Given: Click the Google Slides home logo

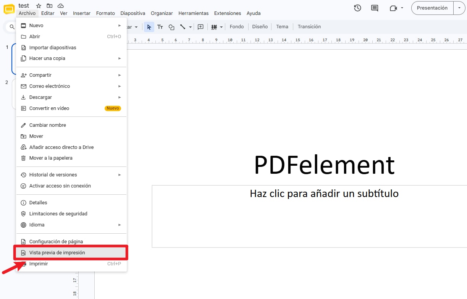Looking at the screenshot, I should [9, 9].
